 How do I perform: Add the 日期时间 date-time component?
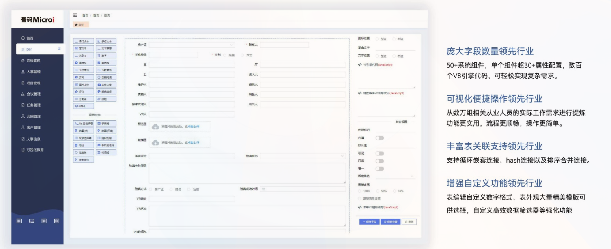106,77
